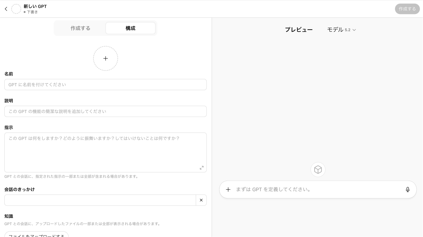
Task: Remove the empty 会話のきっかけ entry with X
Action: [201, 200]
